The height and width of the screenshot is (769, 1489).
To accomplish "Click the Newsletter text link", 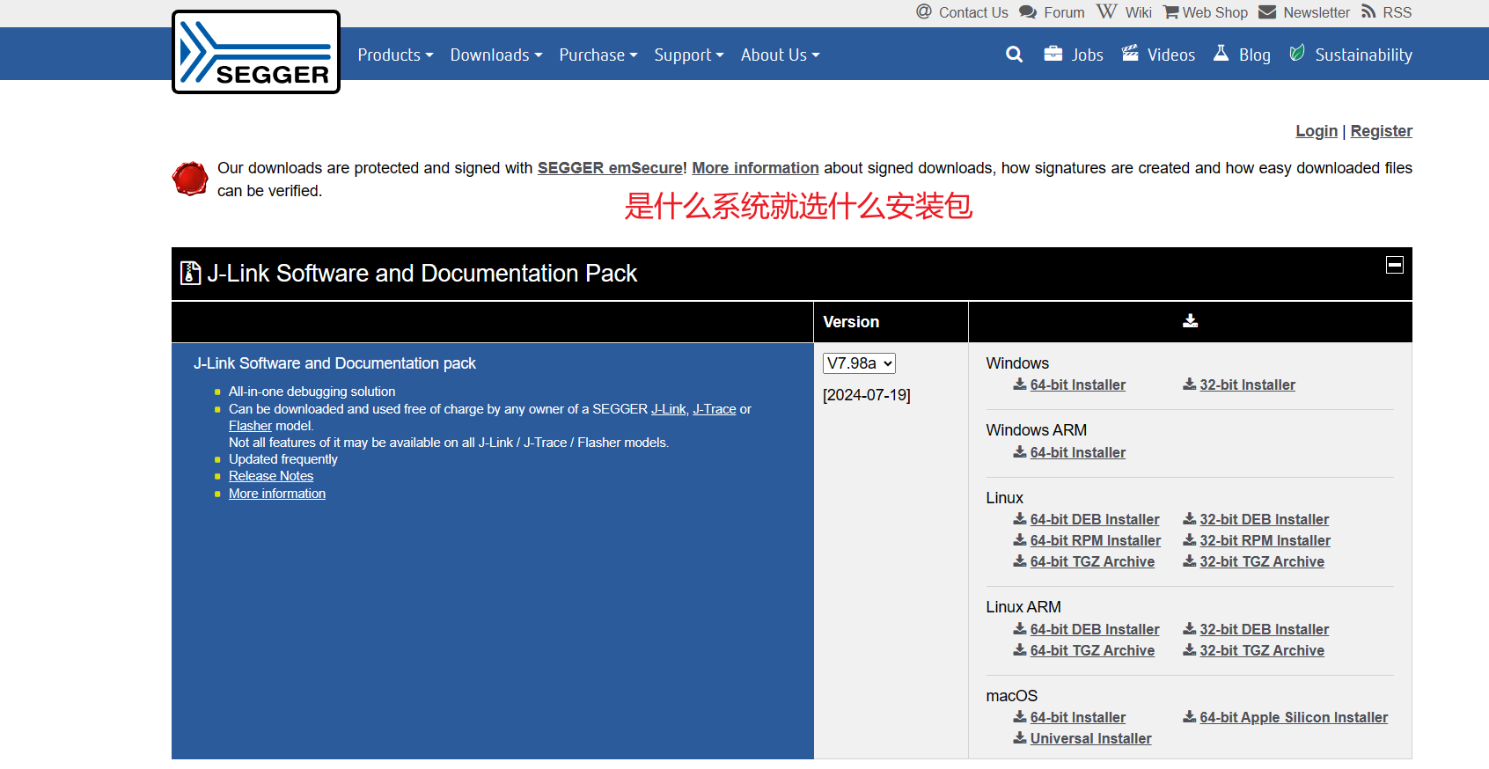I will (x=1316, y=12).
